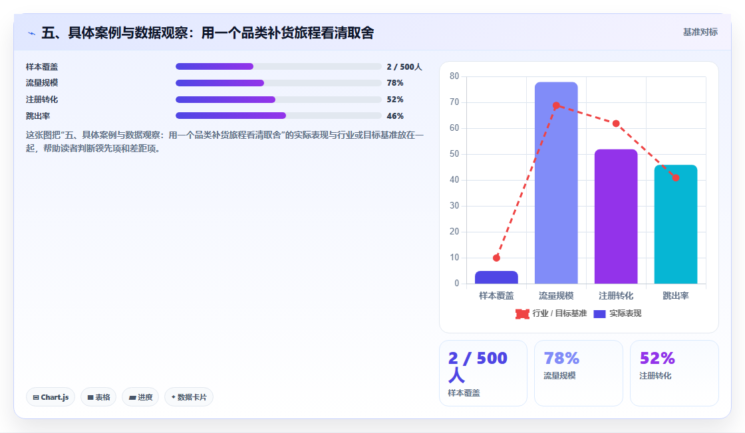Click the 表格 tag pill
The image size is (745, 433).
point(98,397)
